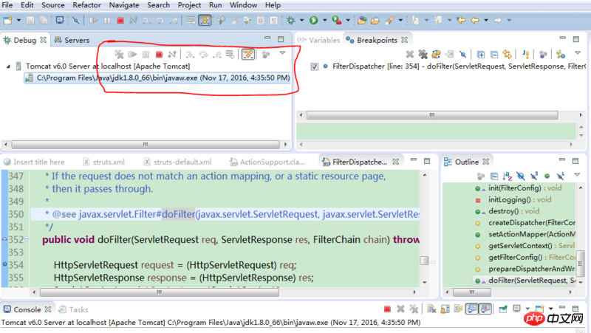Toggle Link with Debug View in Breakpoints
Viewport: 591px width, 333px height.
pos(508,55)
